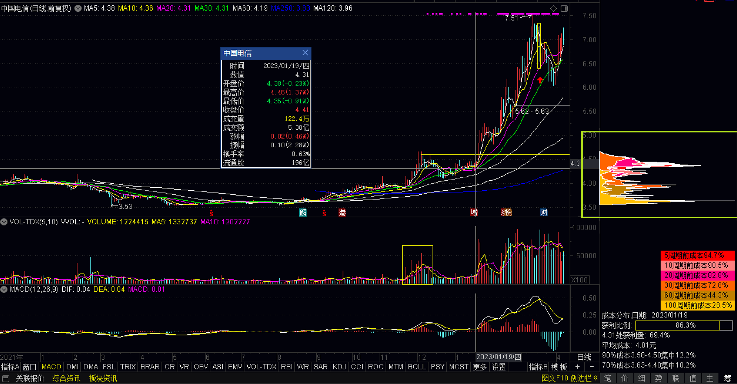The width and height of the screenshot is (737, 384).
Task: Select the TRIX indicator tab
Action: 128,367
